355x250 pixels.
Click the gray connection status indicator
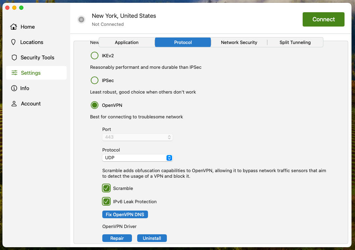click(x=81, y=20)
